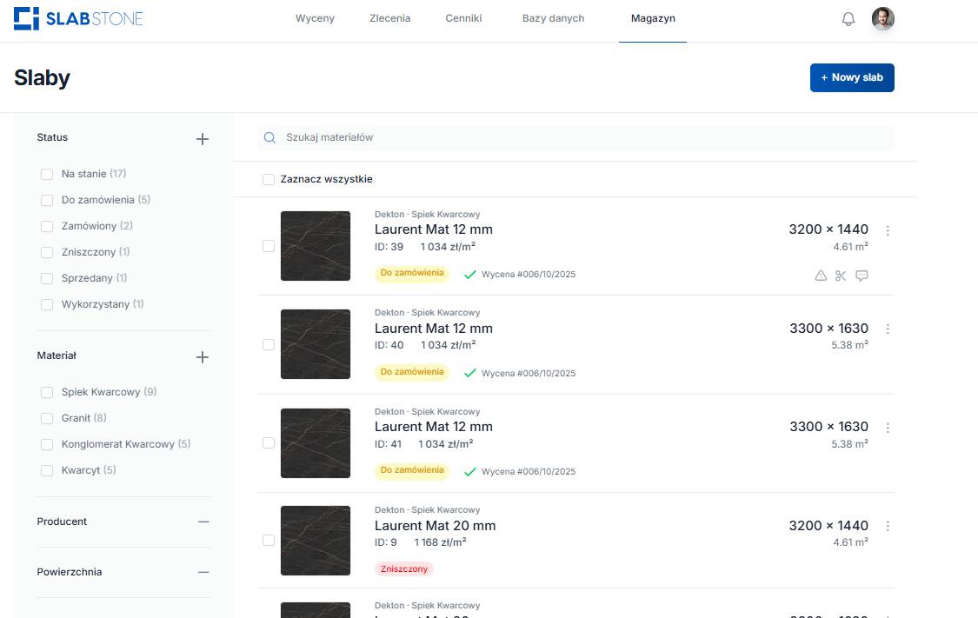The width and height of the screenshot is (978, 618).
Task: Open the three-dot menu for Laurent Mat 20 mm
Action: [x=888, y=526]
